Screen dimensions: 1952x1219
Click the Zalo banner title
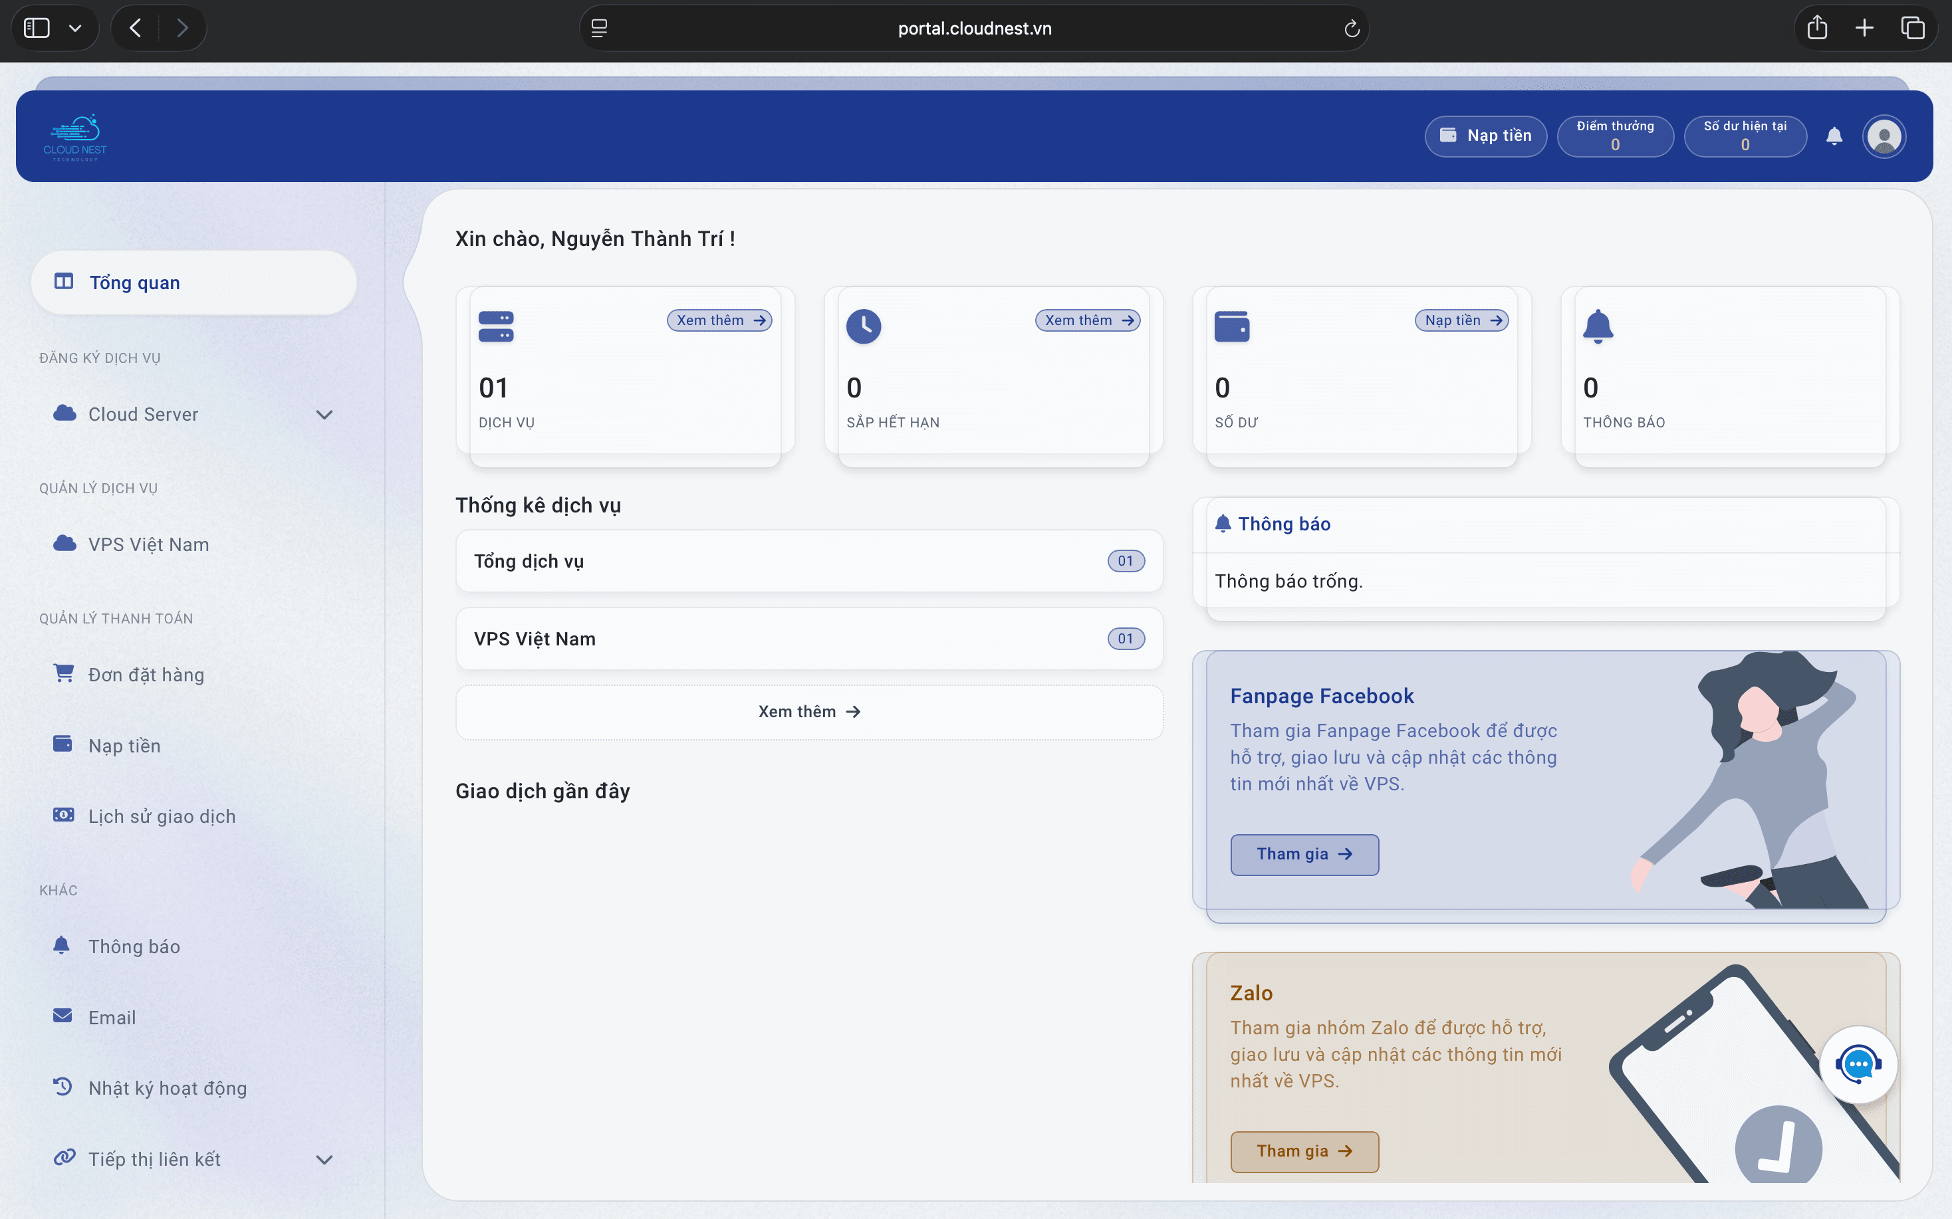pyautogui.click(x=1251, y=993)
